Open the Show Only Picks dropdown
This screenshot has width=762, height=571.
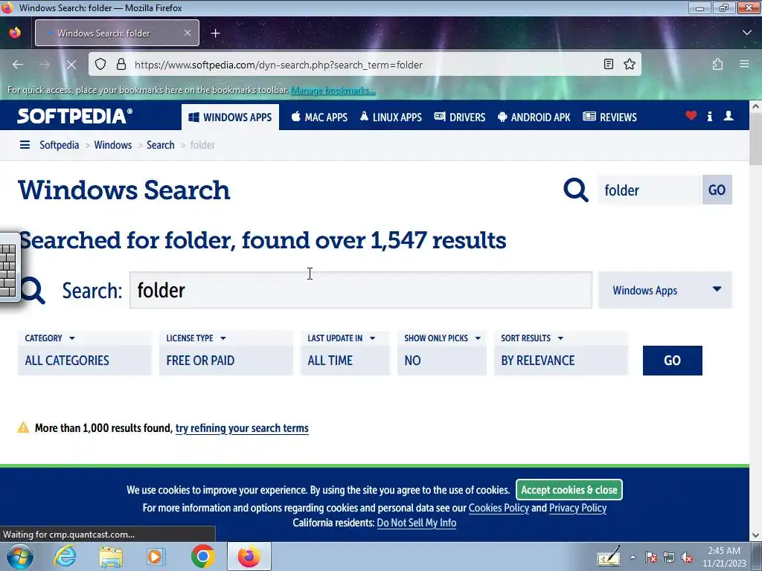pyautogui.click(x=442, y=353)
